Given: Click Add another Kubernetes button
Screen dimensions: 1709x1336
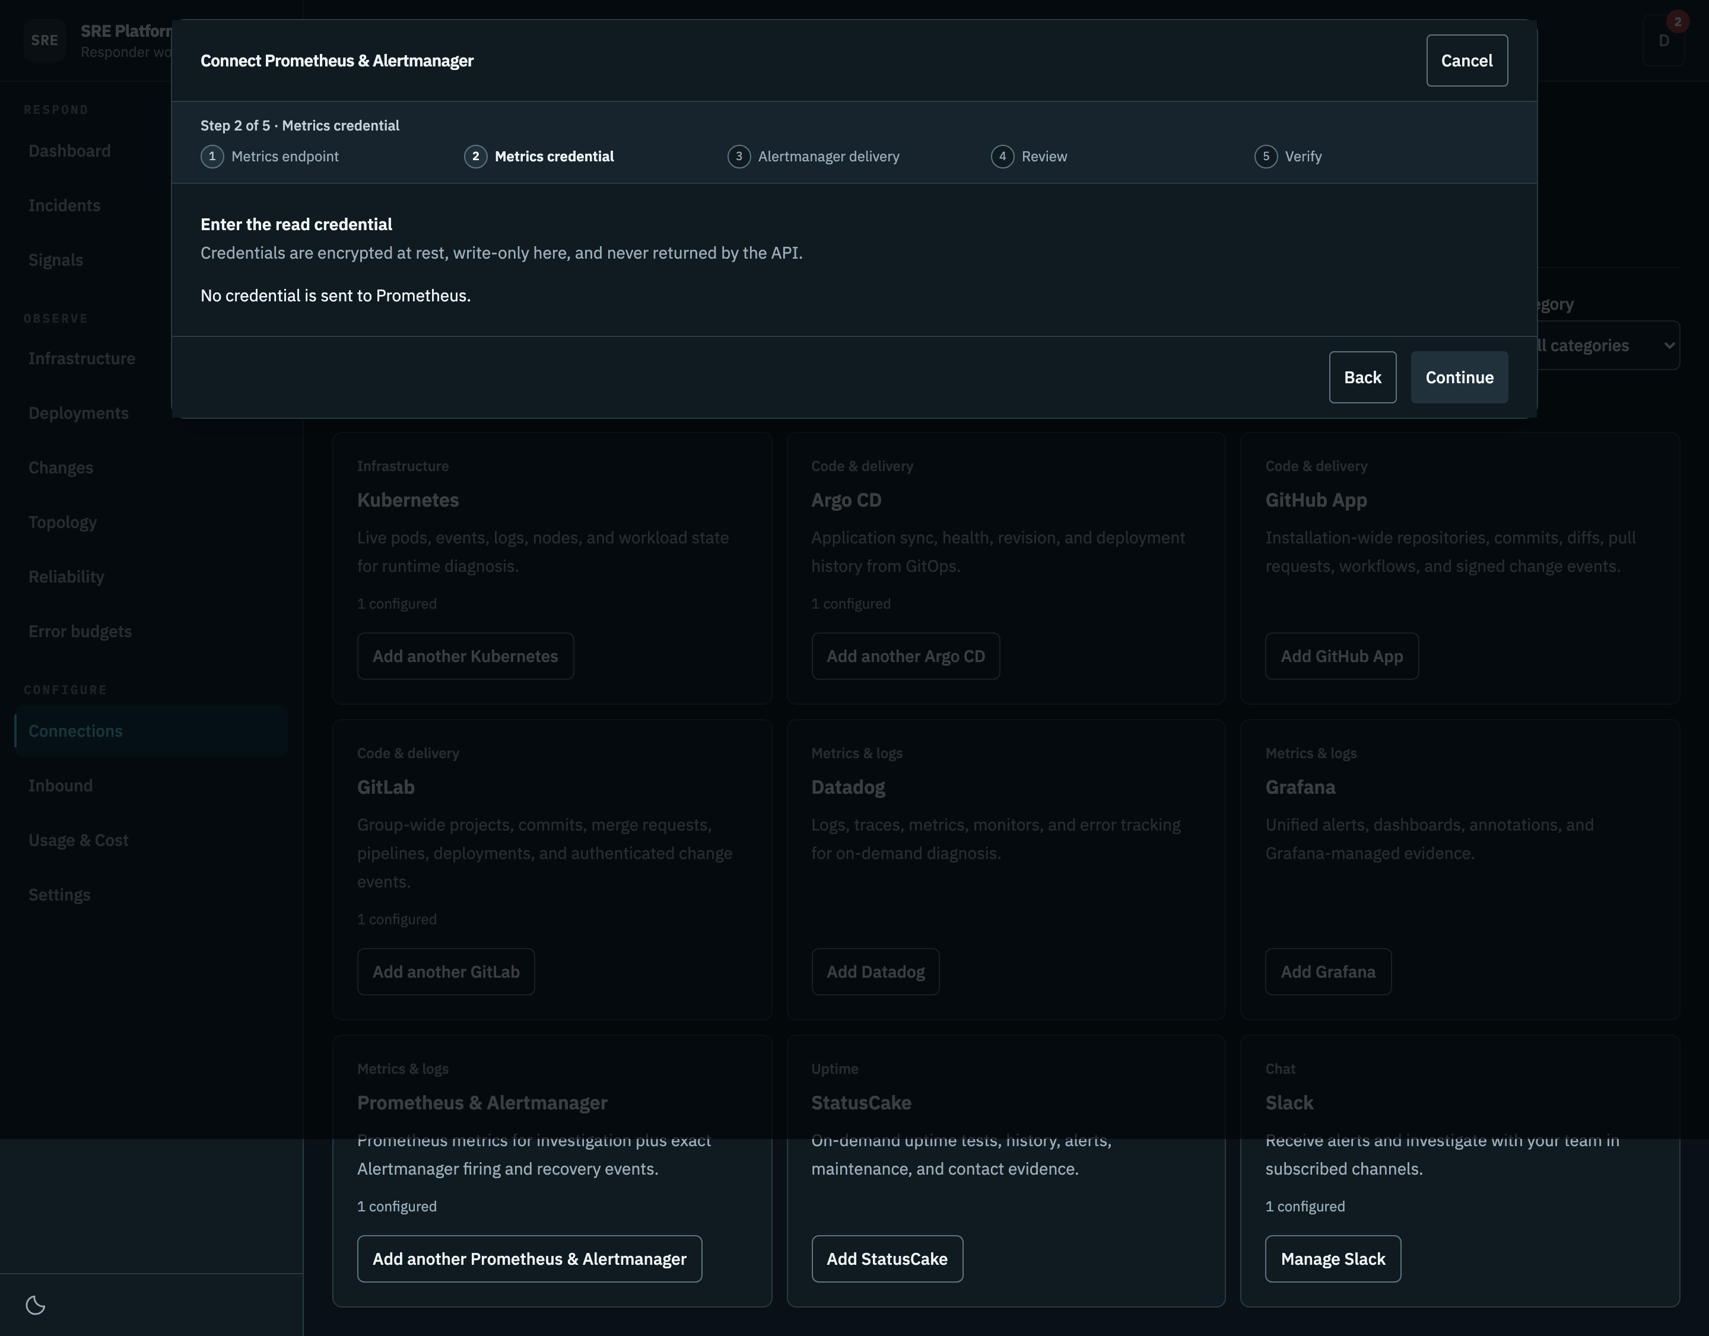Looking at the screenshot, I should [x=466, y=656].
